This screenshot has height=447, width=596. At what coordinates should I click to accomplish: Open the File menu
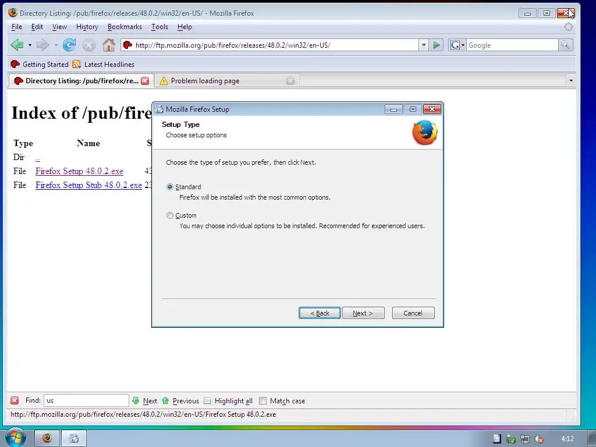[17, 27]
